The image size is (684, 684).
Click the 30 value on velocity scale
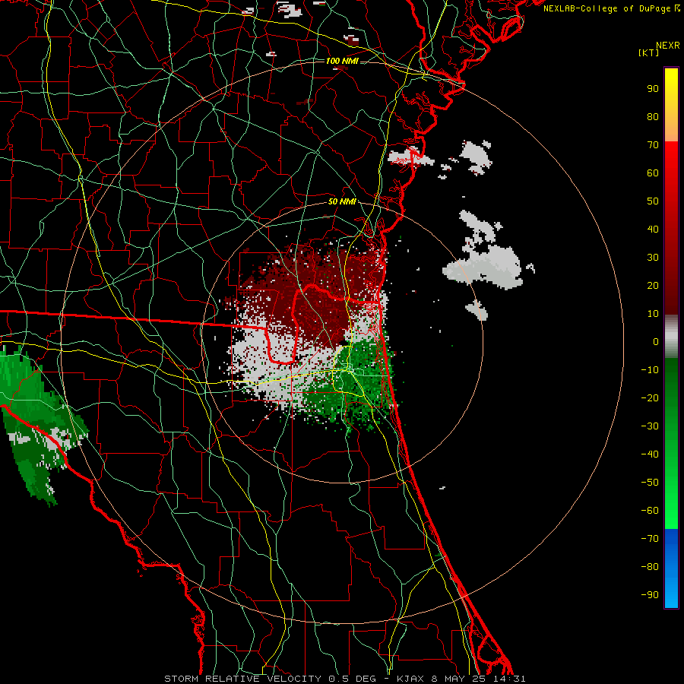(653, 258)
